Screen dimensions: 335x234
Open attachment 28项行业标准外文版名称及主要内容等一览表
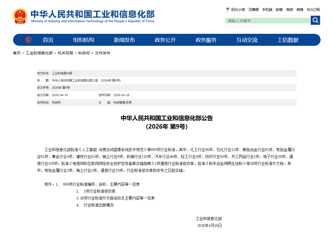117,198
